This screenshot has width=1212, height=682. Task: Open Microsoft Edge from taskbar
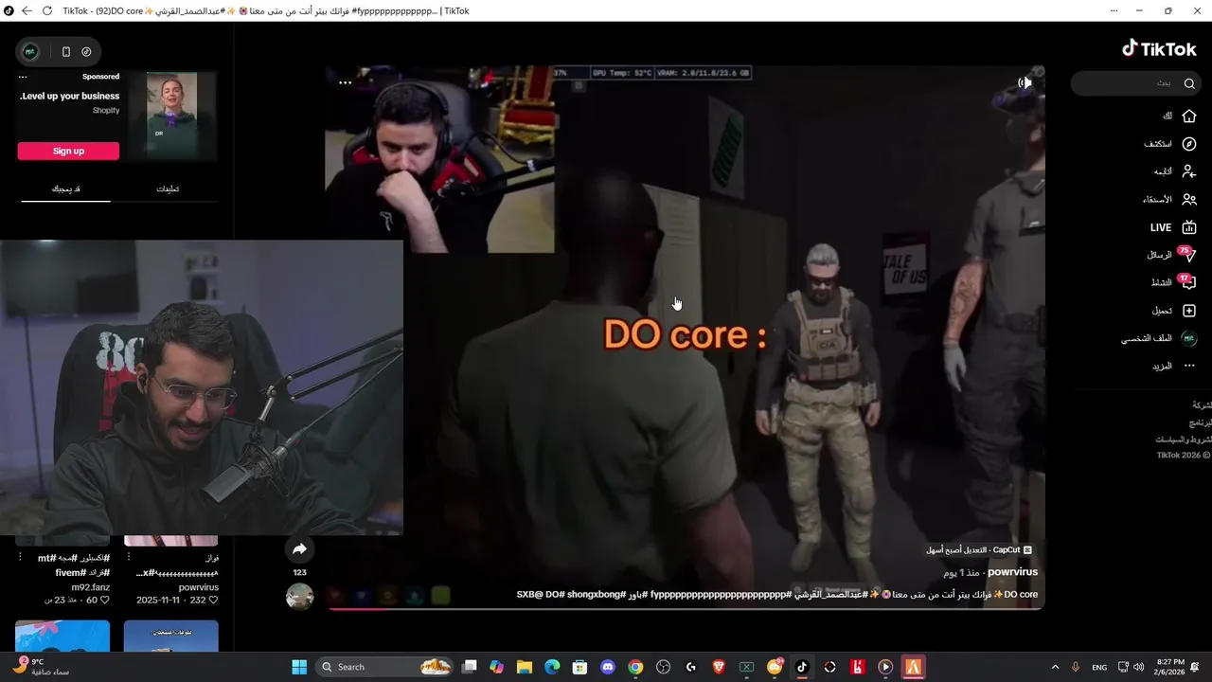552,667
